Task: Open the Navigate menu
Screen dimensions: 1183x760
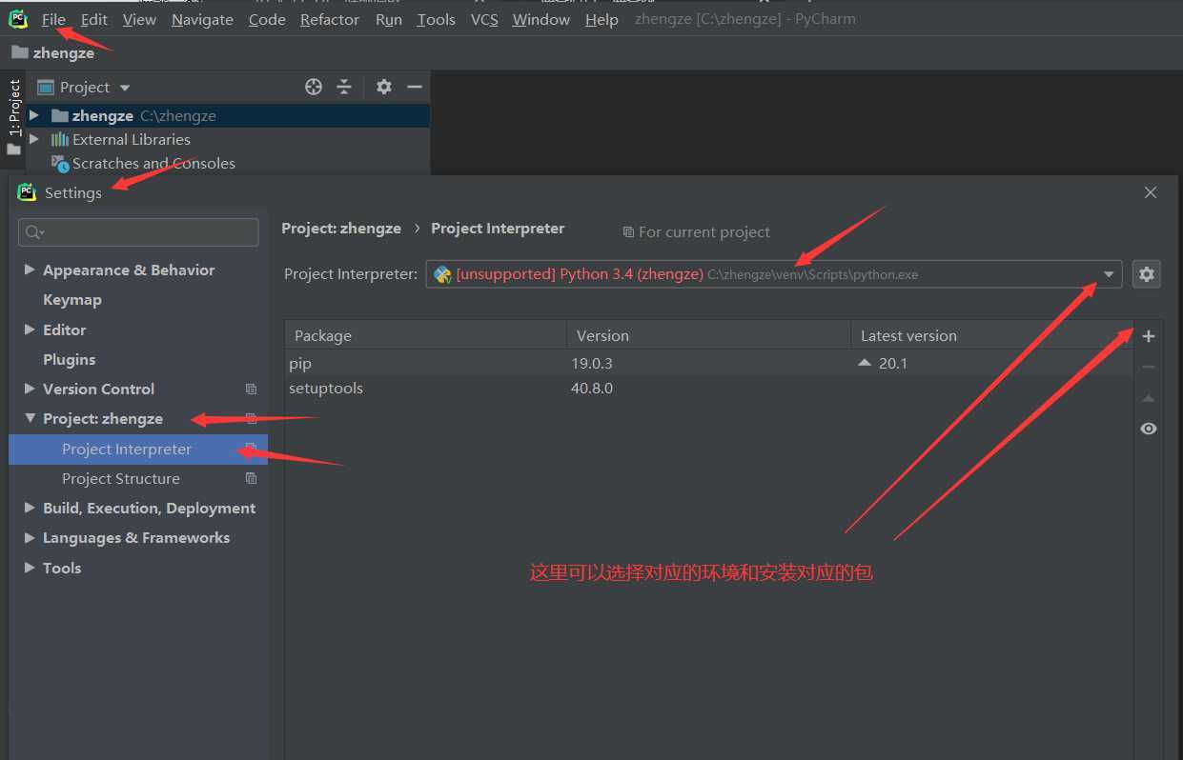Action: pos(202,19)
